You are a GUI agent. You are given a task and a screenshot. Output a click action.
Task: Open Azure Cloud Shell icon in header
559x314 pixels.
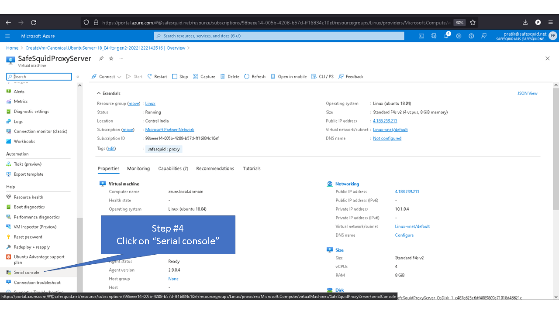pos(421,36)
